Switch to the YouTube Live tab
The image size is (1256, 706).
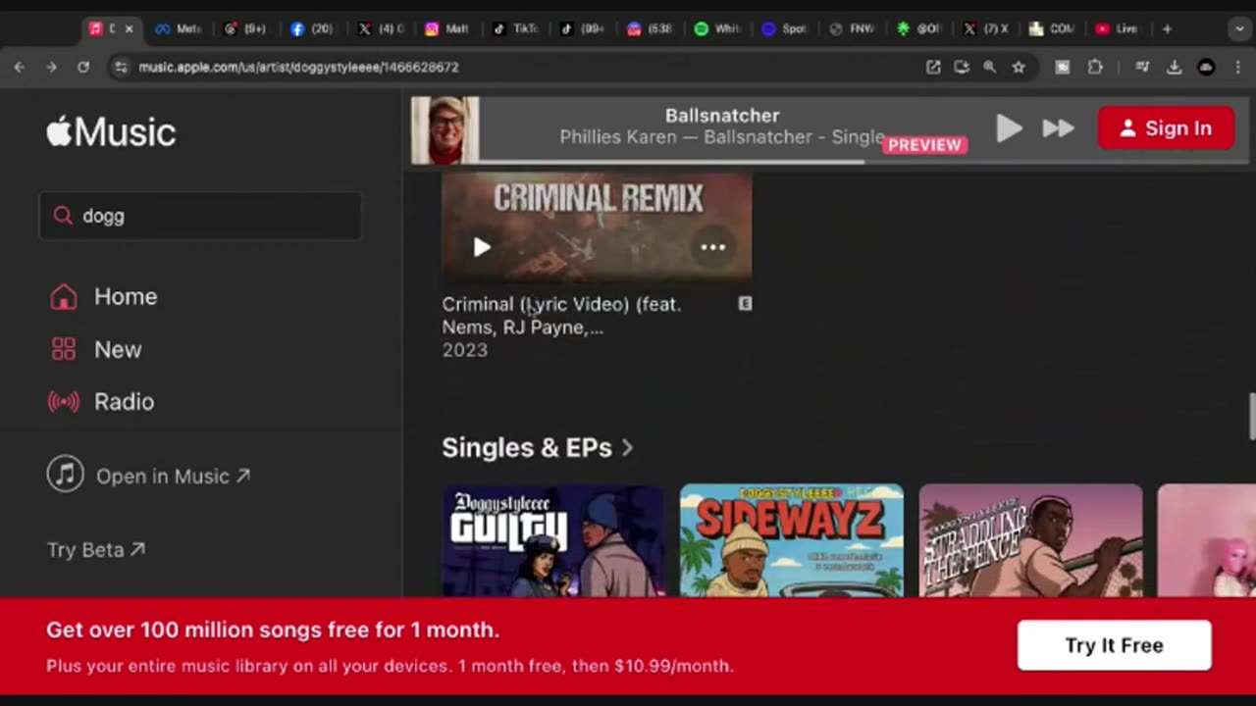coord(1118,29)
